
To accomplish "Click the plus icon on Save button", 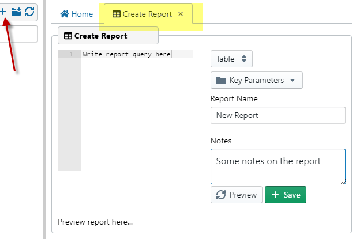I will 275,195.
